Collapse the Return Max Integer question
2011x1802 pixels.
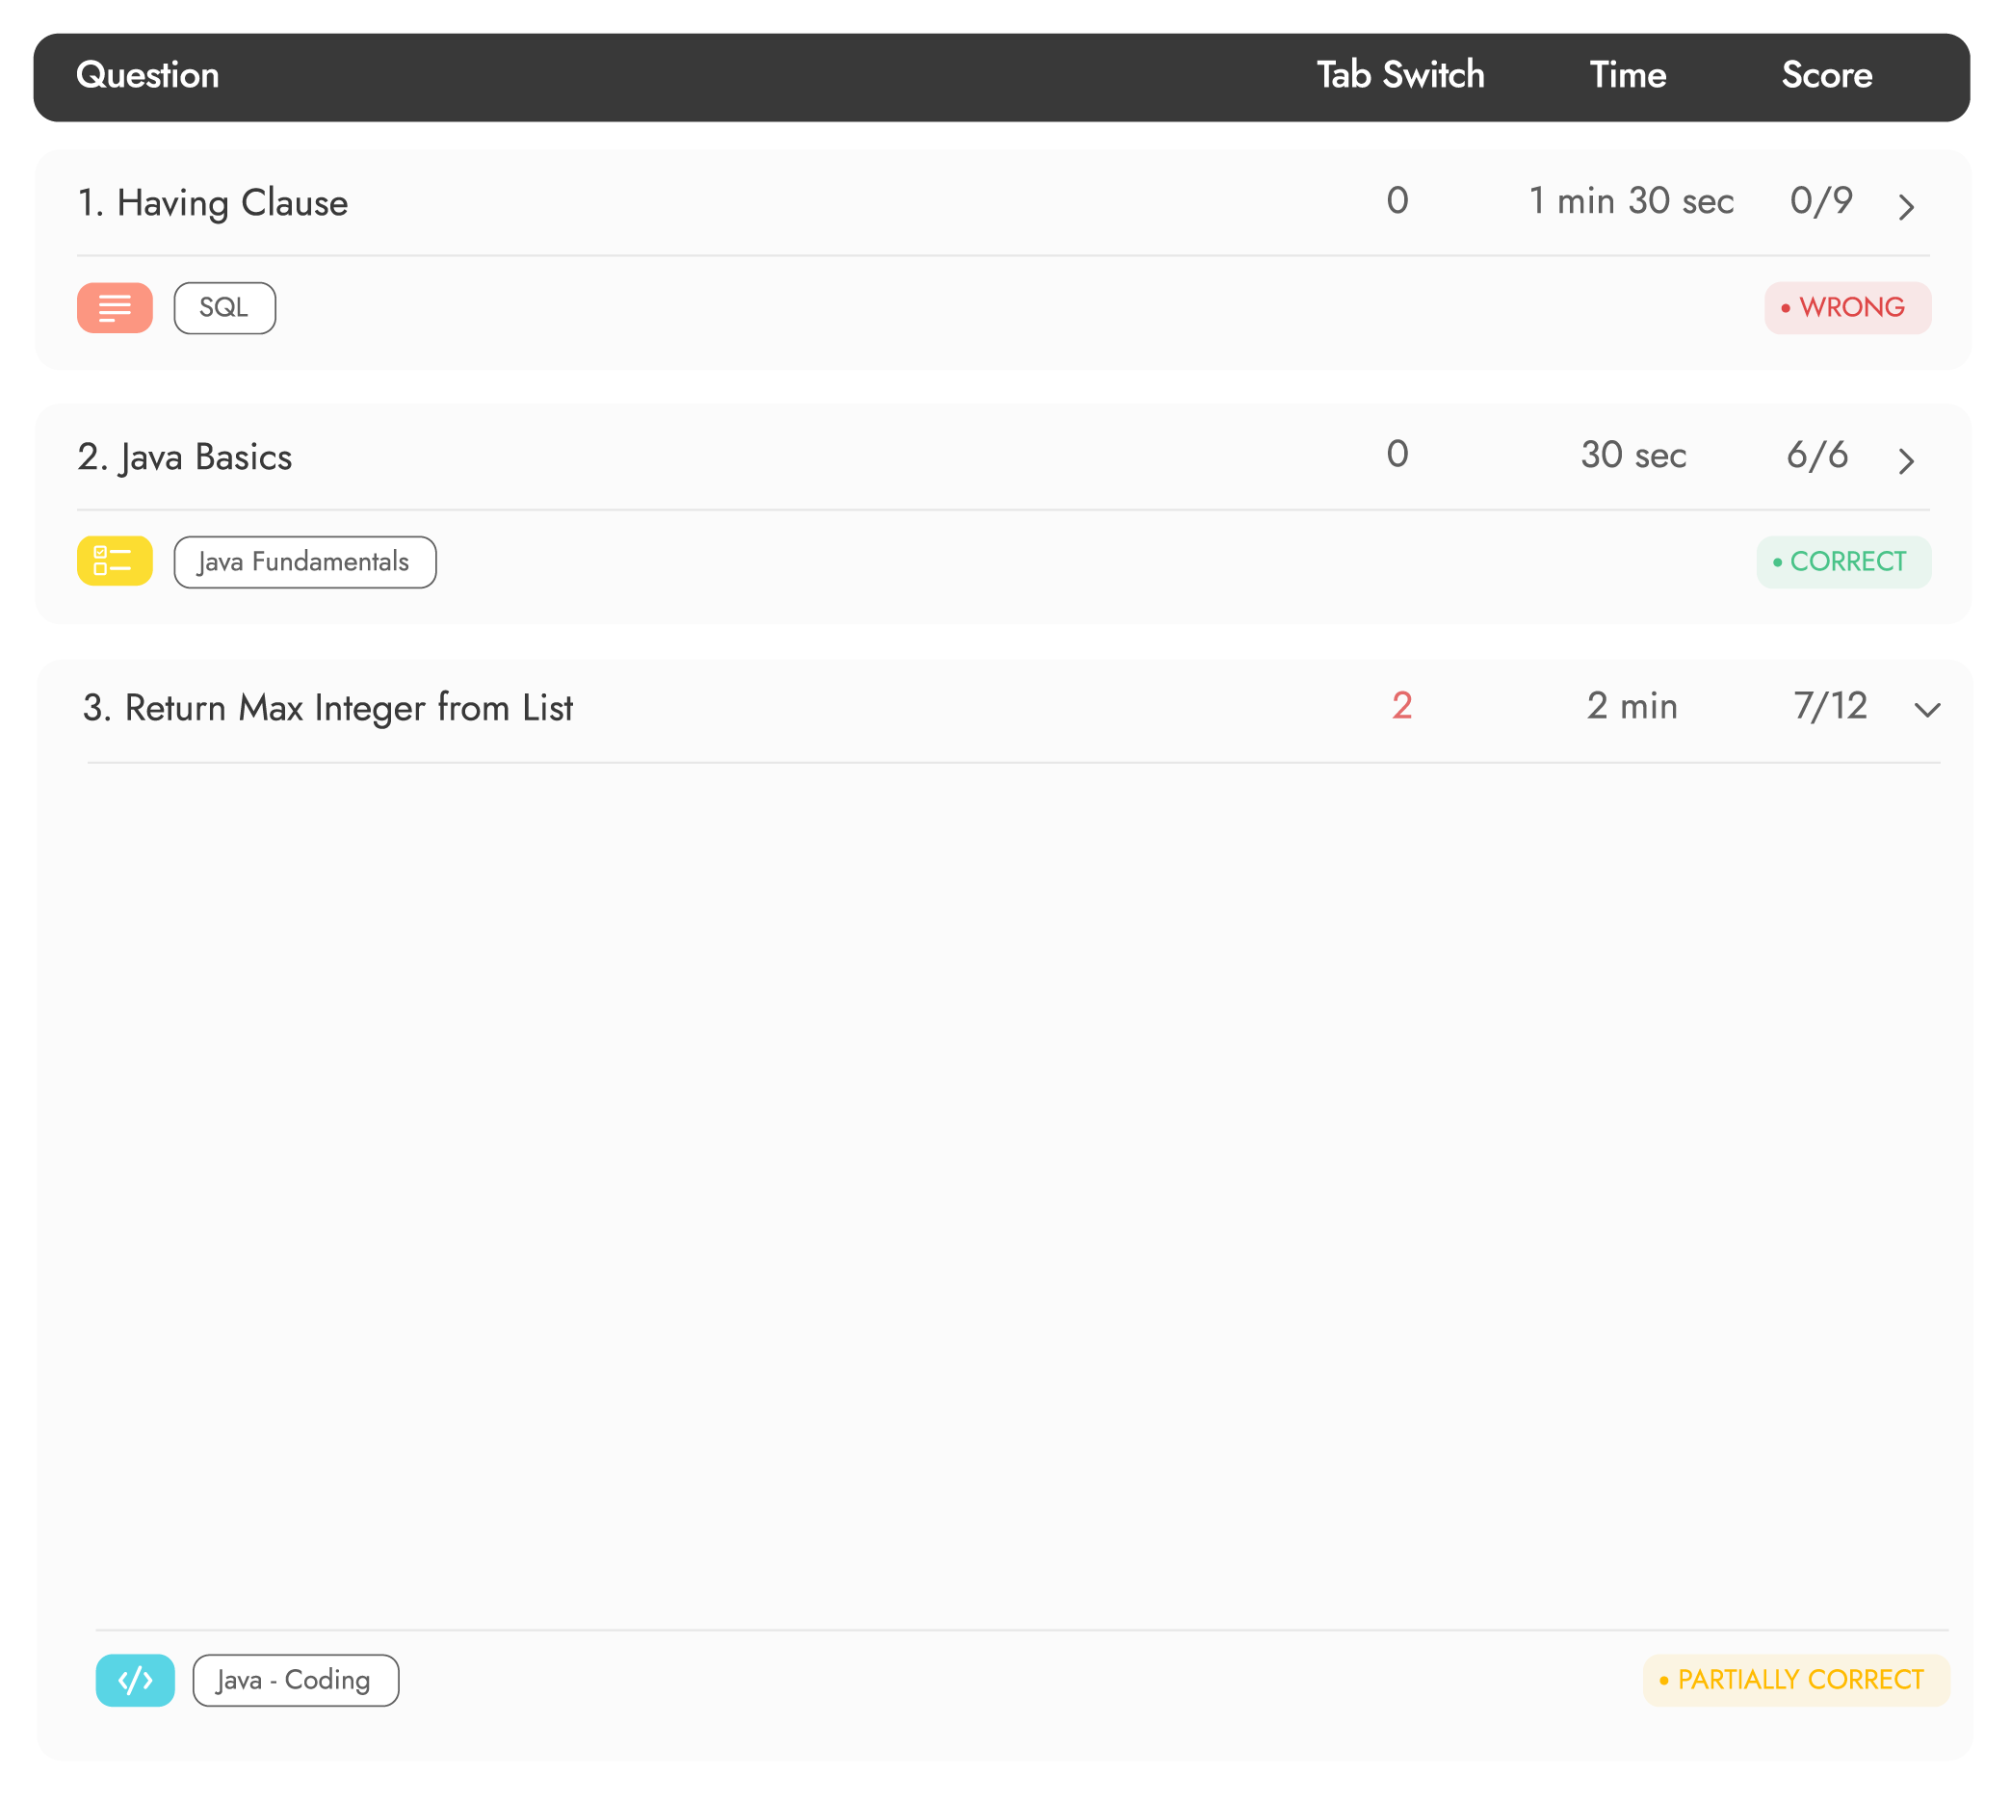point(1927,710)
